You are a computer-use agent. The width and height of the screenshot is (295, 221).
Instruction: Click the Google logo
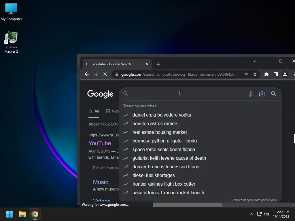pos(100,94)
